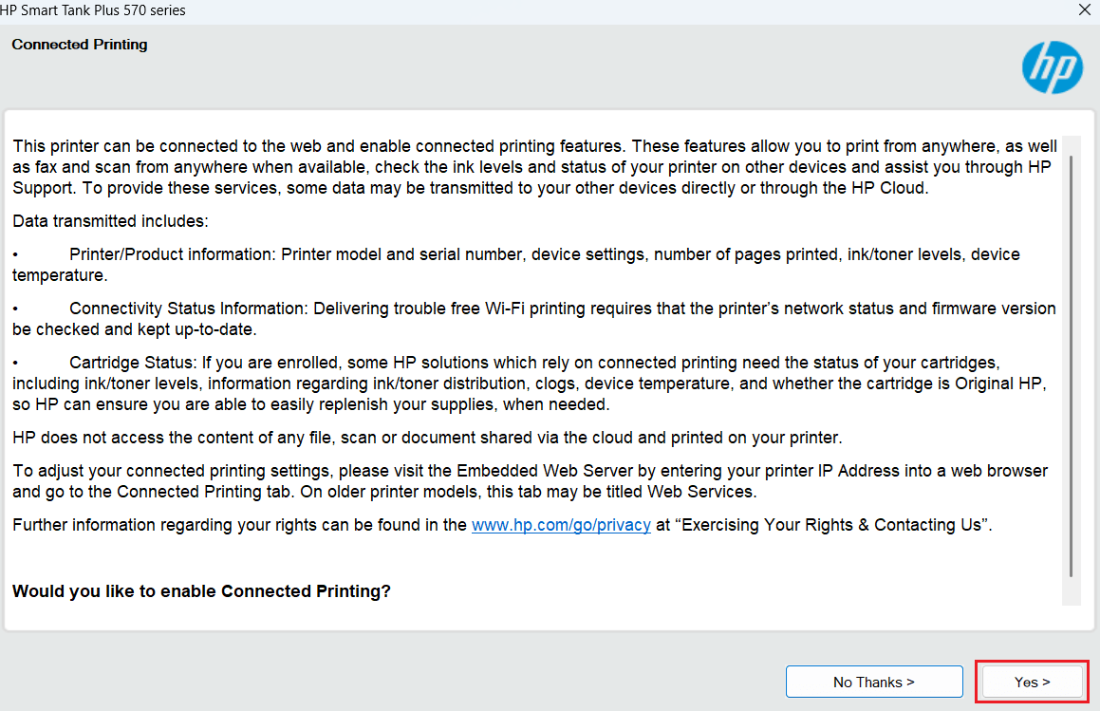Click the HP logo icon

1052,67
